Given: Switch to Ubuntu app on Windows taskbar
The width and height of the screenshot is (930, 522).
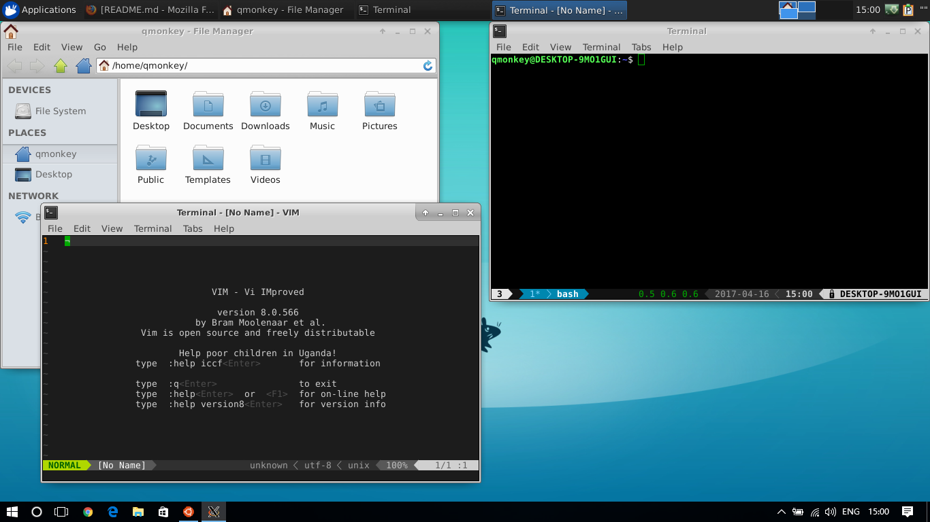Looking at the screenshot, I should pyautogui.click(x=189, y=512).
